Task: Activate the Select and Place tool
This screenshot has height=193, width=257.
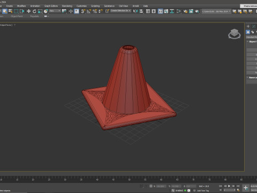Action: 46,11
